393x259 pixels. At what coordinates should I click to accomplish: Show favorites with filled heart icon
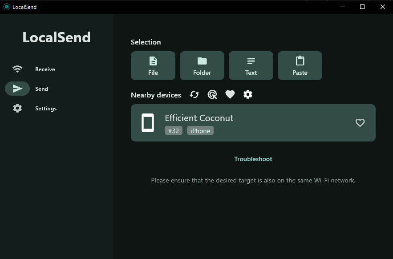(230, 94)
